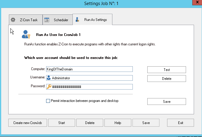Switch to the Z-Cron Task tab
Image resolution: width=202 pixels, height=137 pixels.
[x=26, y=20]
